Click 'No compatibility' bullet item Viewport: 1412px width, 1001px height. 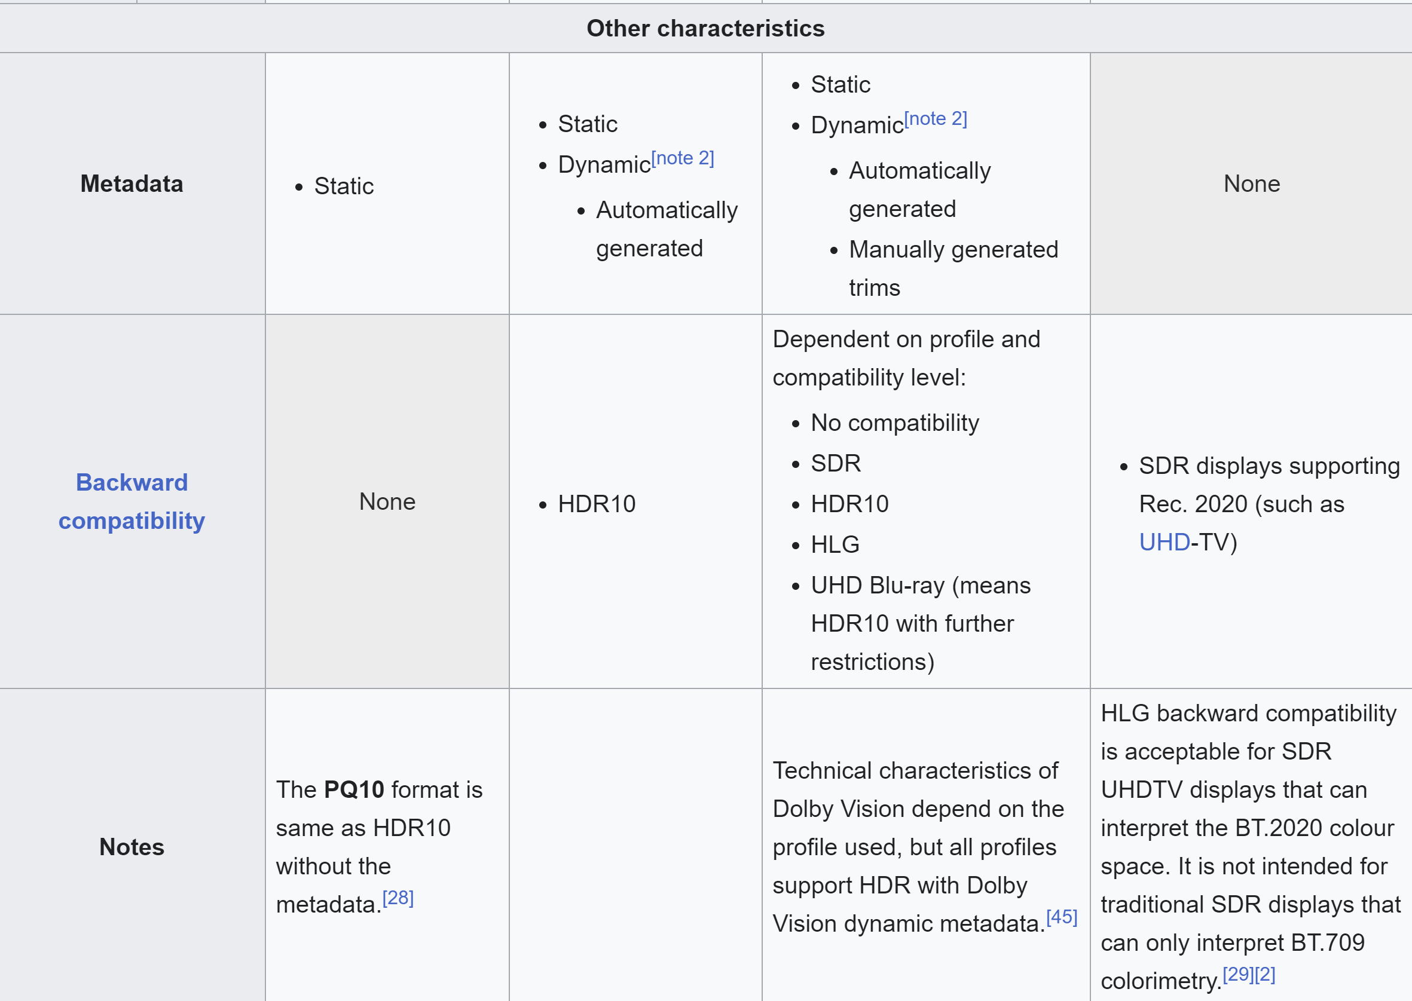895,423
